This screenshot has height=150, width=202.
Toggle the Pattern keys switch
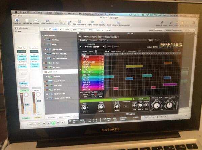tap(139, 51)
